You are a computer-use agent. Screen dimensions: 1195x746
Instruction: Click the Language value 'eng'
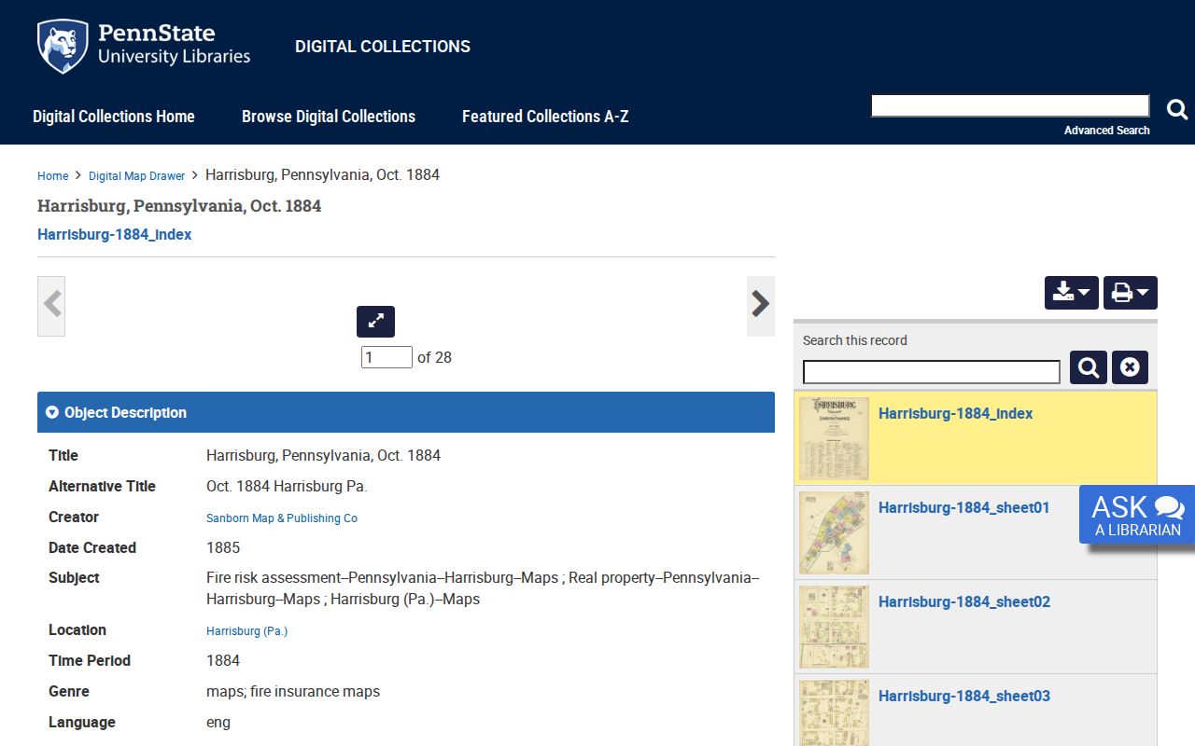[218, 723]
